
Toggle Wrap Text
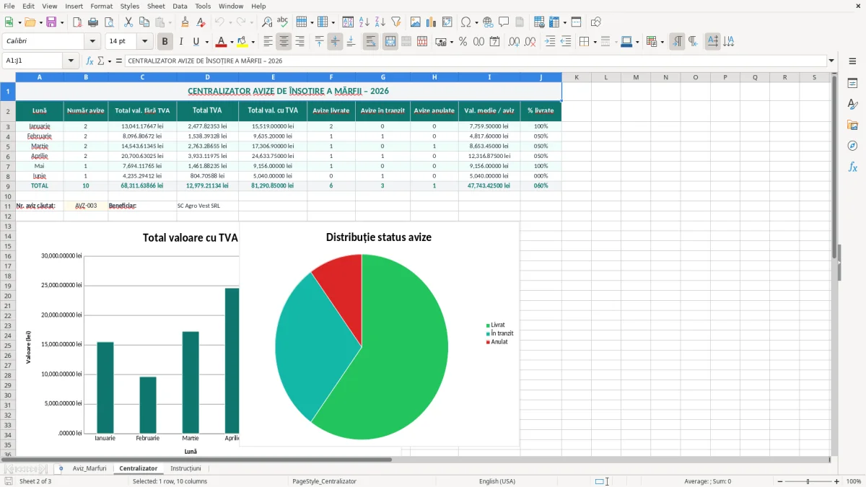coord(370,42)
